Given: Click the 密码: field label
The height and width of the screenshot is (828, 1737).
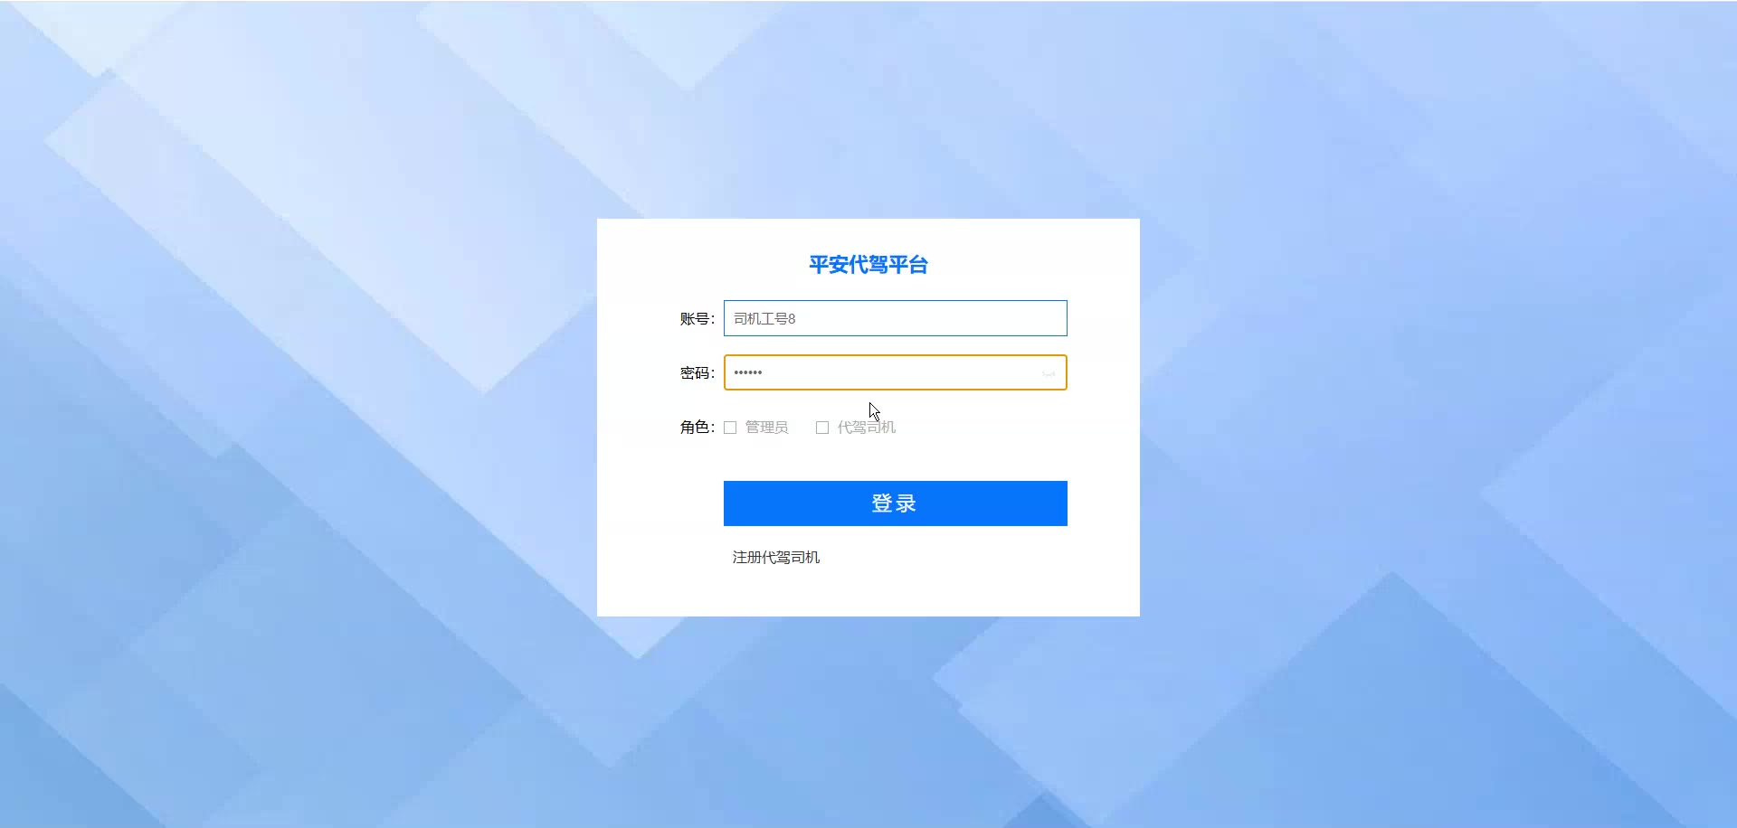Looking at the screenshot, I should tap(698, 373).
